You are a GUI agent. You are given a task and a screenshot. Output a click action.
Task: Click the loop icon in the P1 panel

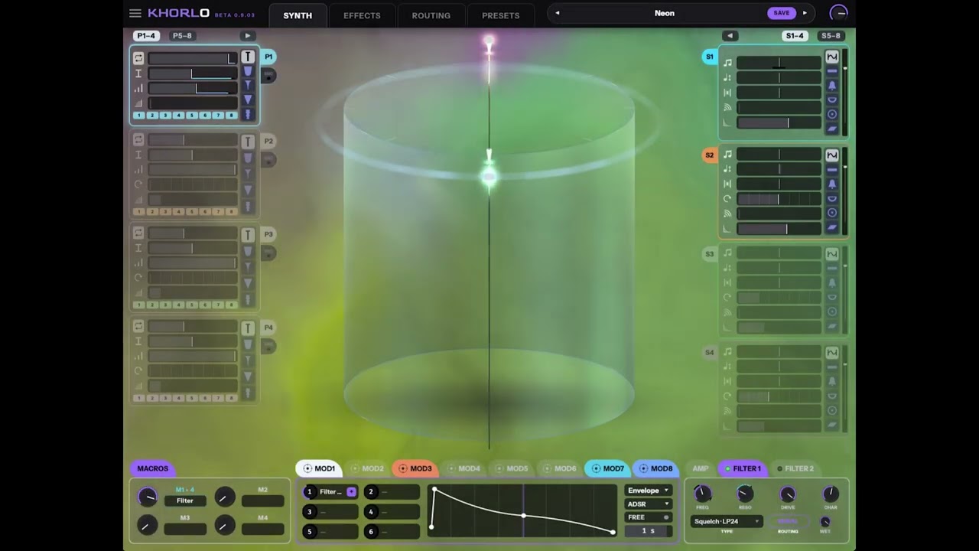coord(138,58)
